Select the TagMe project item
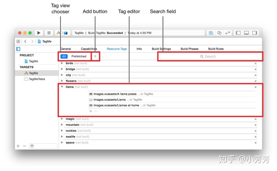 click(x=31, y=61)
